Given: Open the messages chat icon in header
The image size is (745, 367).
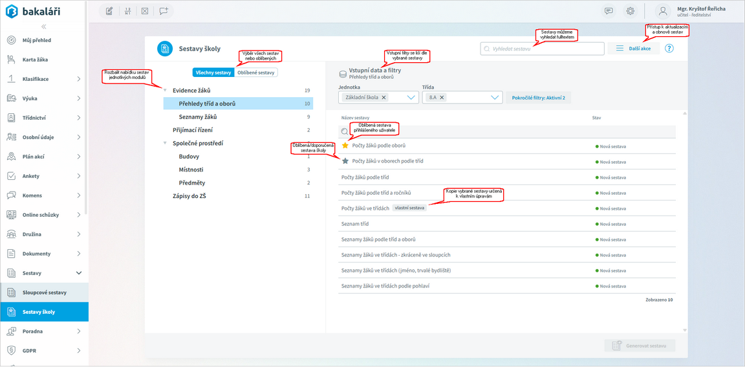Looking at the screenshot, I should (609, 11).
